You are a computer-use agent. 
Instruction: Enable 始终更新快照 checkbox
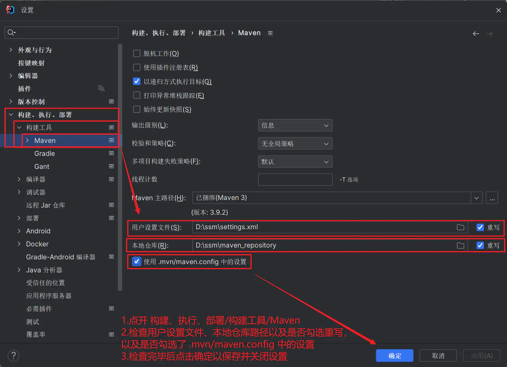(137, 109)
